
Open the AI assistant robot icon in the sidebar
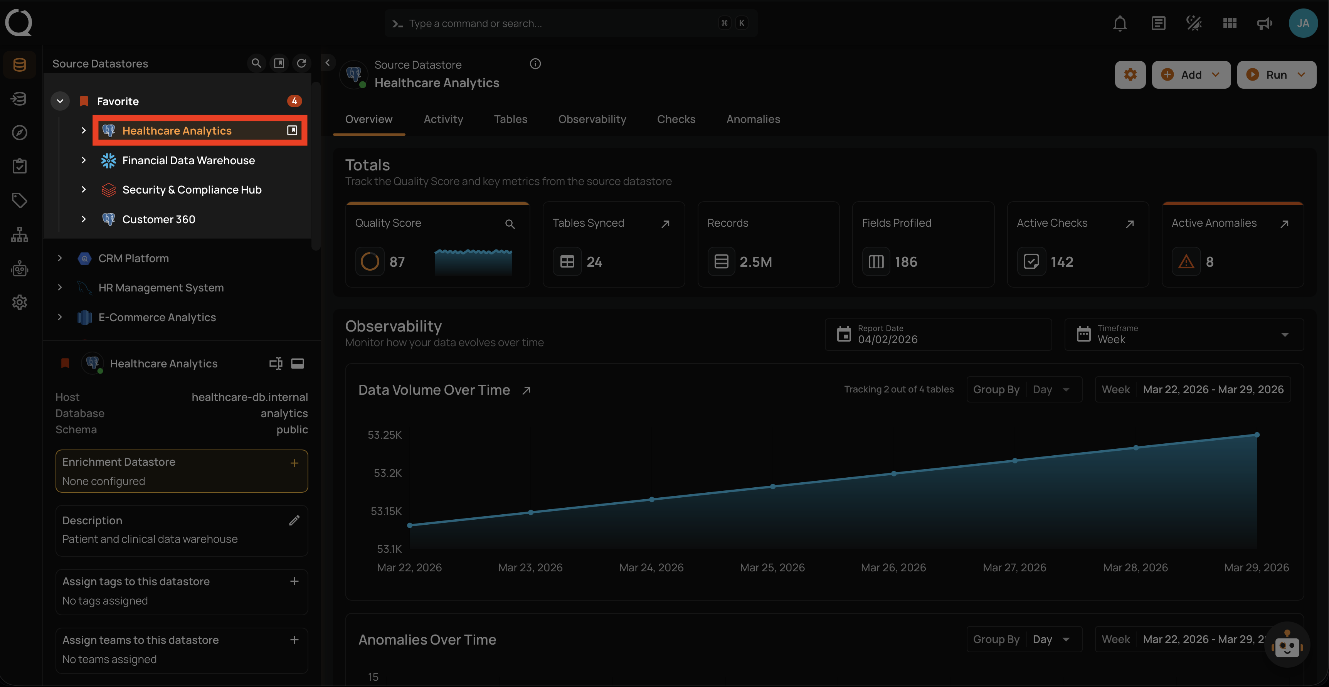click(x=19, y=268)
